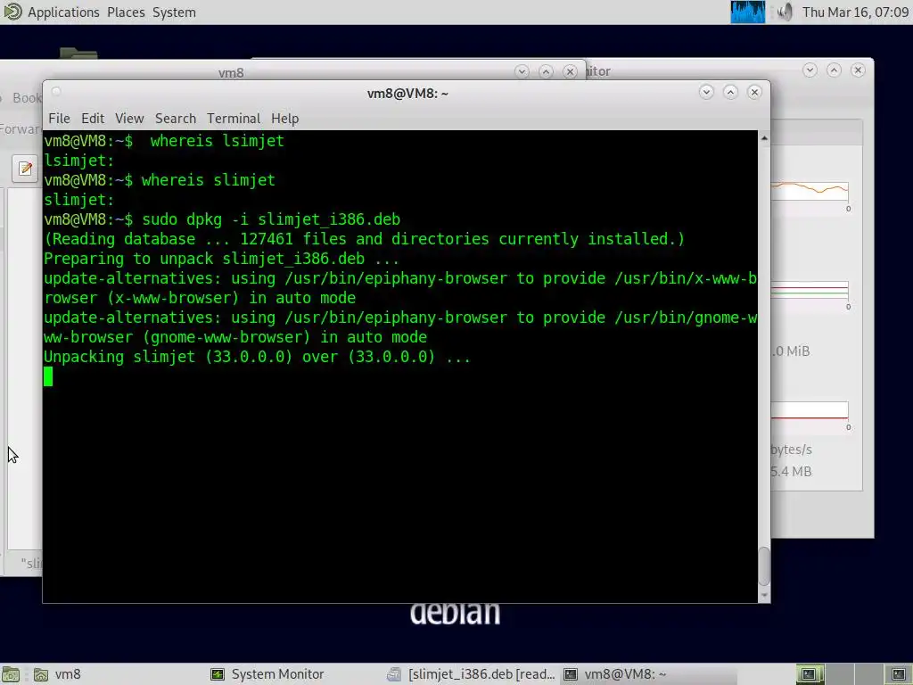This screenshot has height=685, width=913.
Task: Click the 'Unpacking slimjet (33.0.0.0)' output line
Action: (257, 357)
